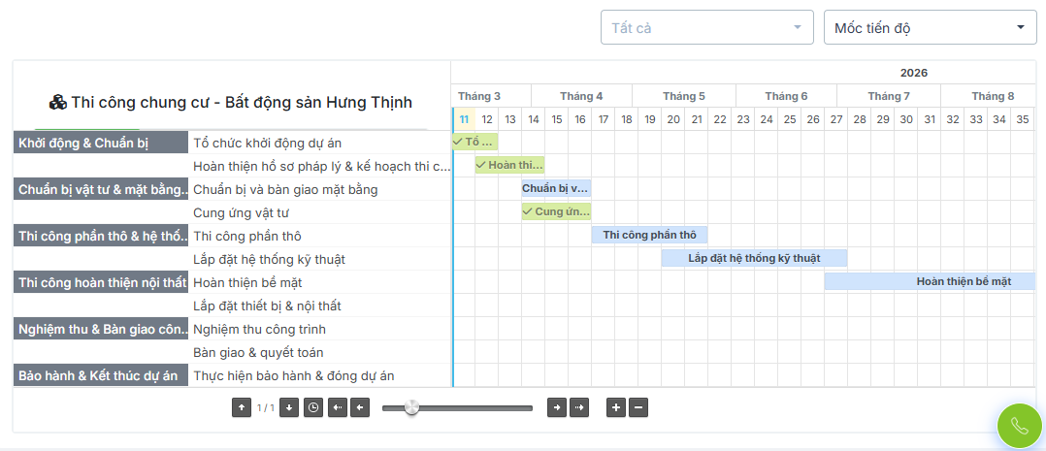Image resolution: width=1046 pixels, height=451 pixels.
Task: Select the 'Khởi động & Chuẩn bị' group
Action: [x=101, y=143]
